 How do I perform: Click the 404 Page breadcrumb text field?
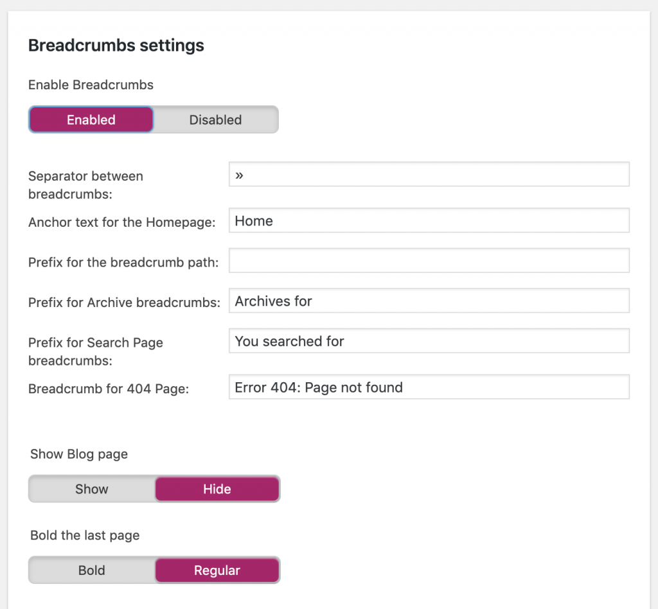pyautogui.click(x=429, y=387)
